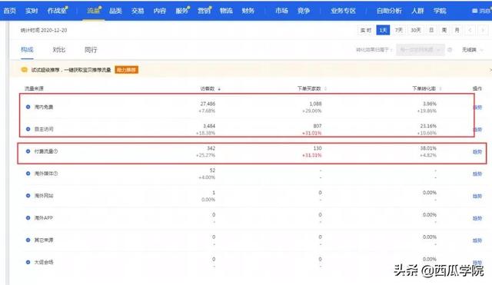Select the 流量 nav item
Viewport: 492px width, 285px height.
[94, 11]
